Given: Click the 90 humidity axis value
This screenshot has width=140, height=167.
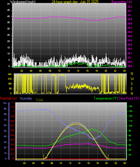Looking at the screenshot, I should coord(5,109).
